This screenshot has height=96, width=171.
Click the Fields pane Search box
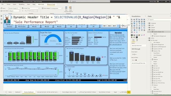159,19
